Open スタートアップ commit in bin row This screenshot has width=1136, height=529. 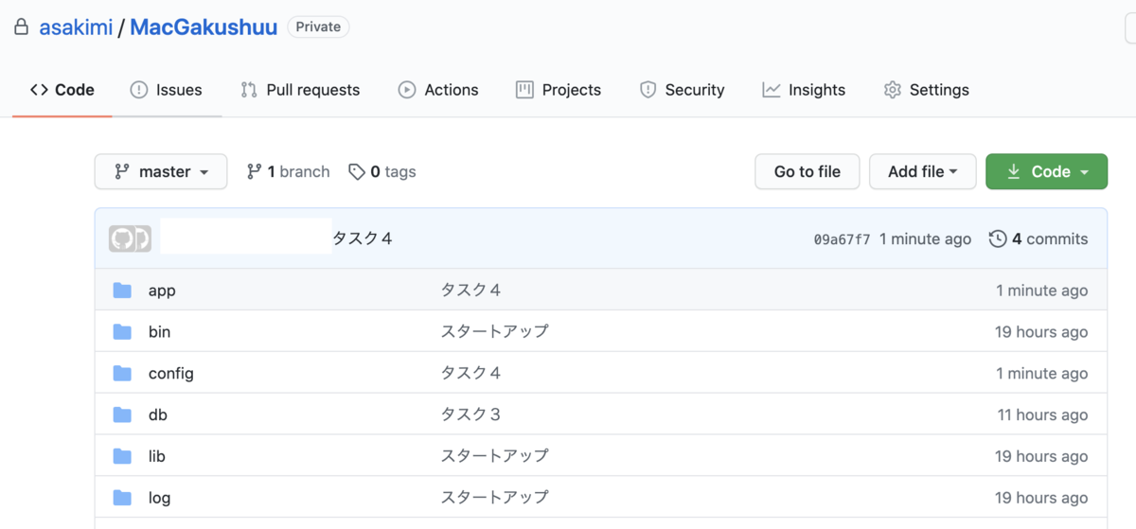click(x=494, y=332)
